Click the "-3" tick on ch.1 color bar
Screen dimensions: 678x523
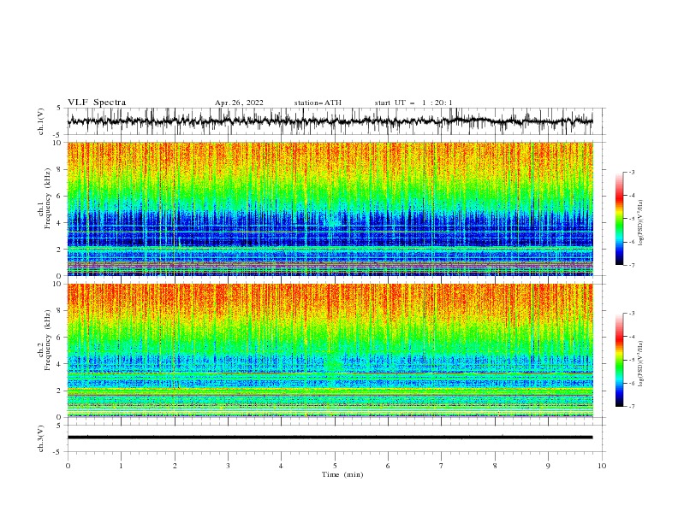(631, 172)
